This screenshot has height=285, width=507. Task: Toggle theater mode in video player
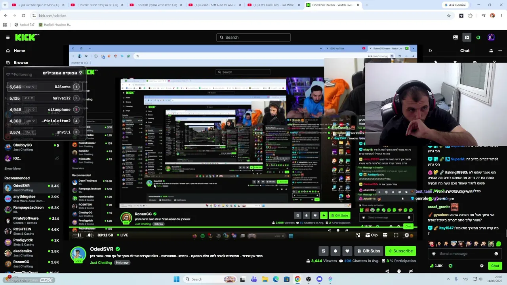385,235
